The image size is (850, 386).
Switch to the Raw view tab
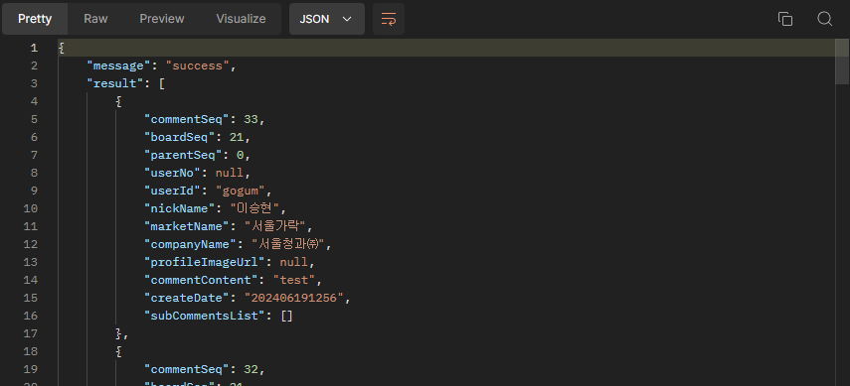[x=95, y=19]
